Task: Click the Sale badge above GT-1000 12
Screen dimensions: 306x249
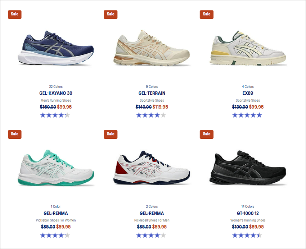Action: (x=207, y=134)
